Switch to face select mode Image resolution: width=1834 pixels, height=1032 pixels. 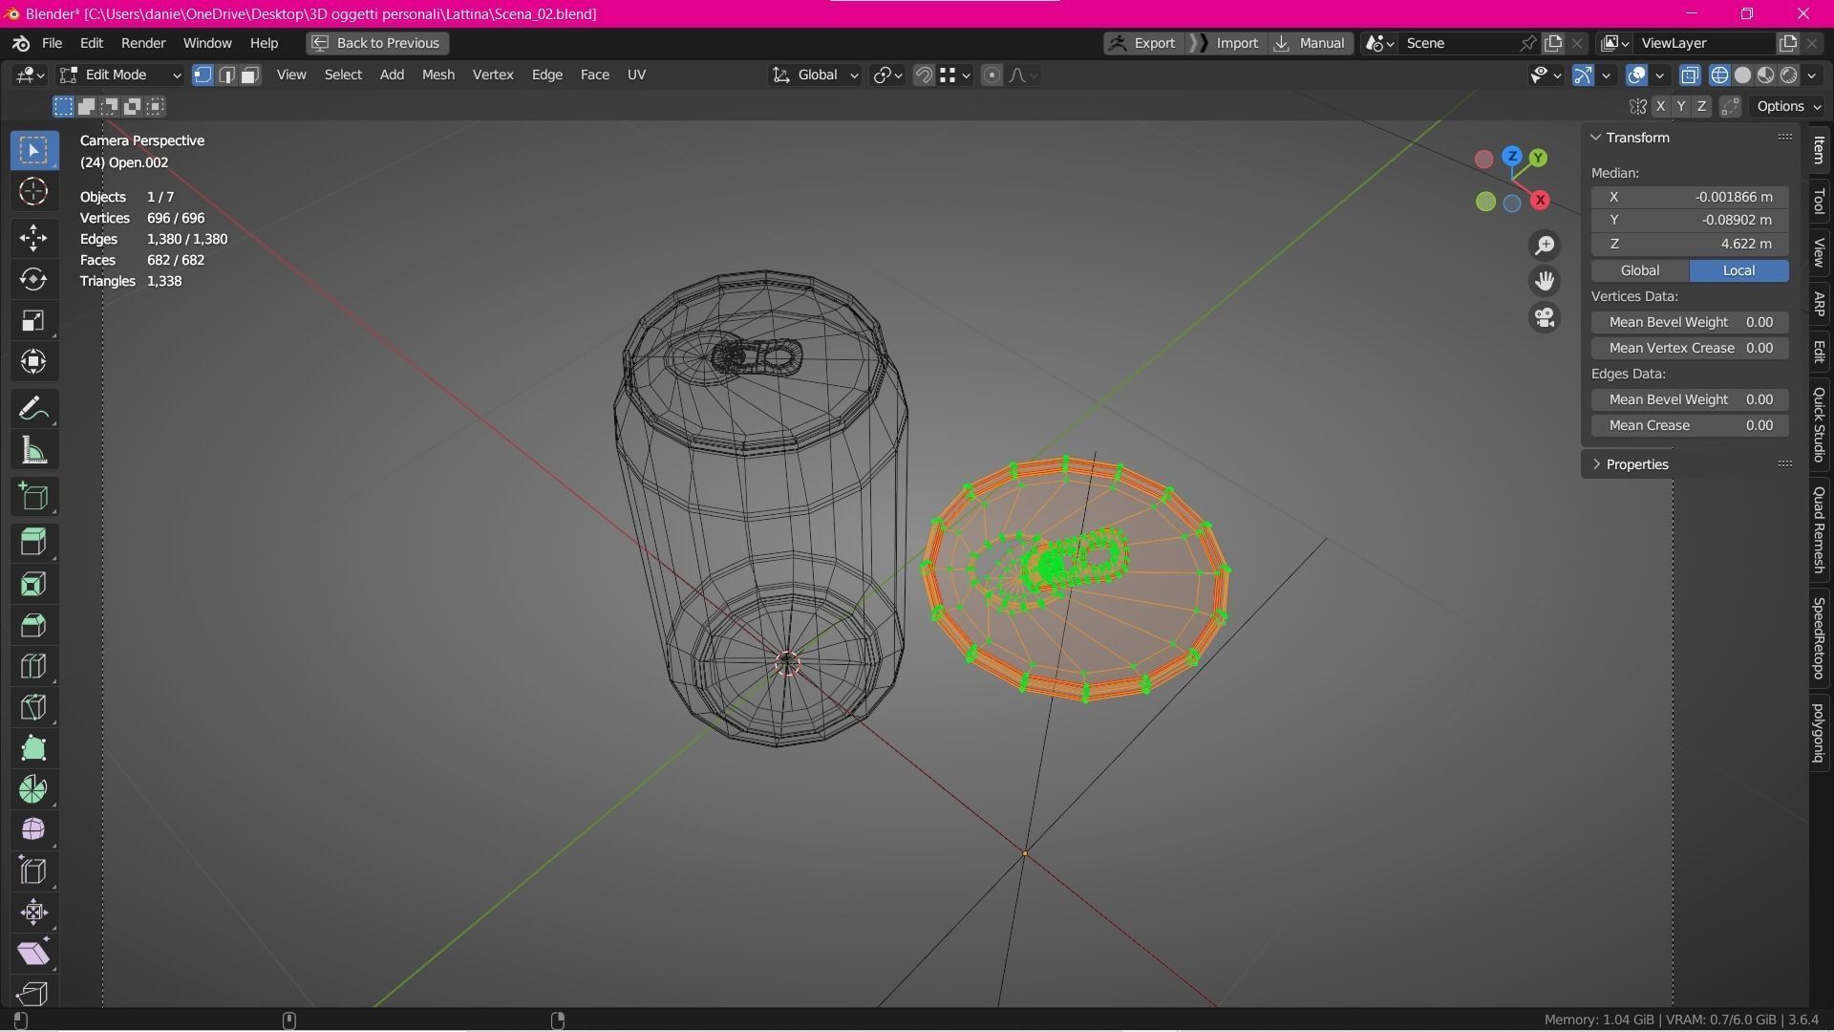point(250,75)
